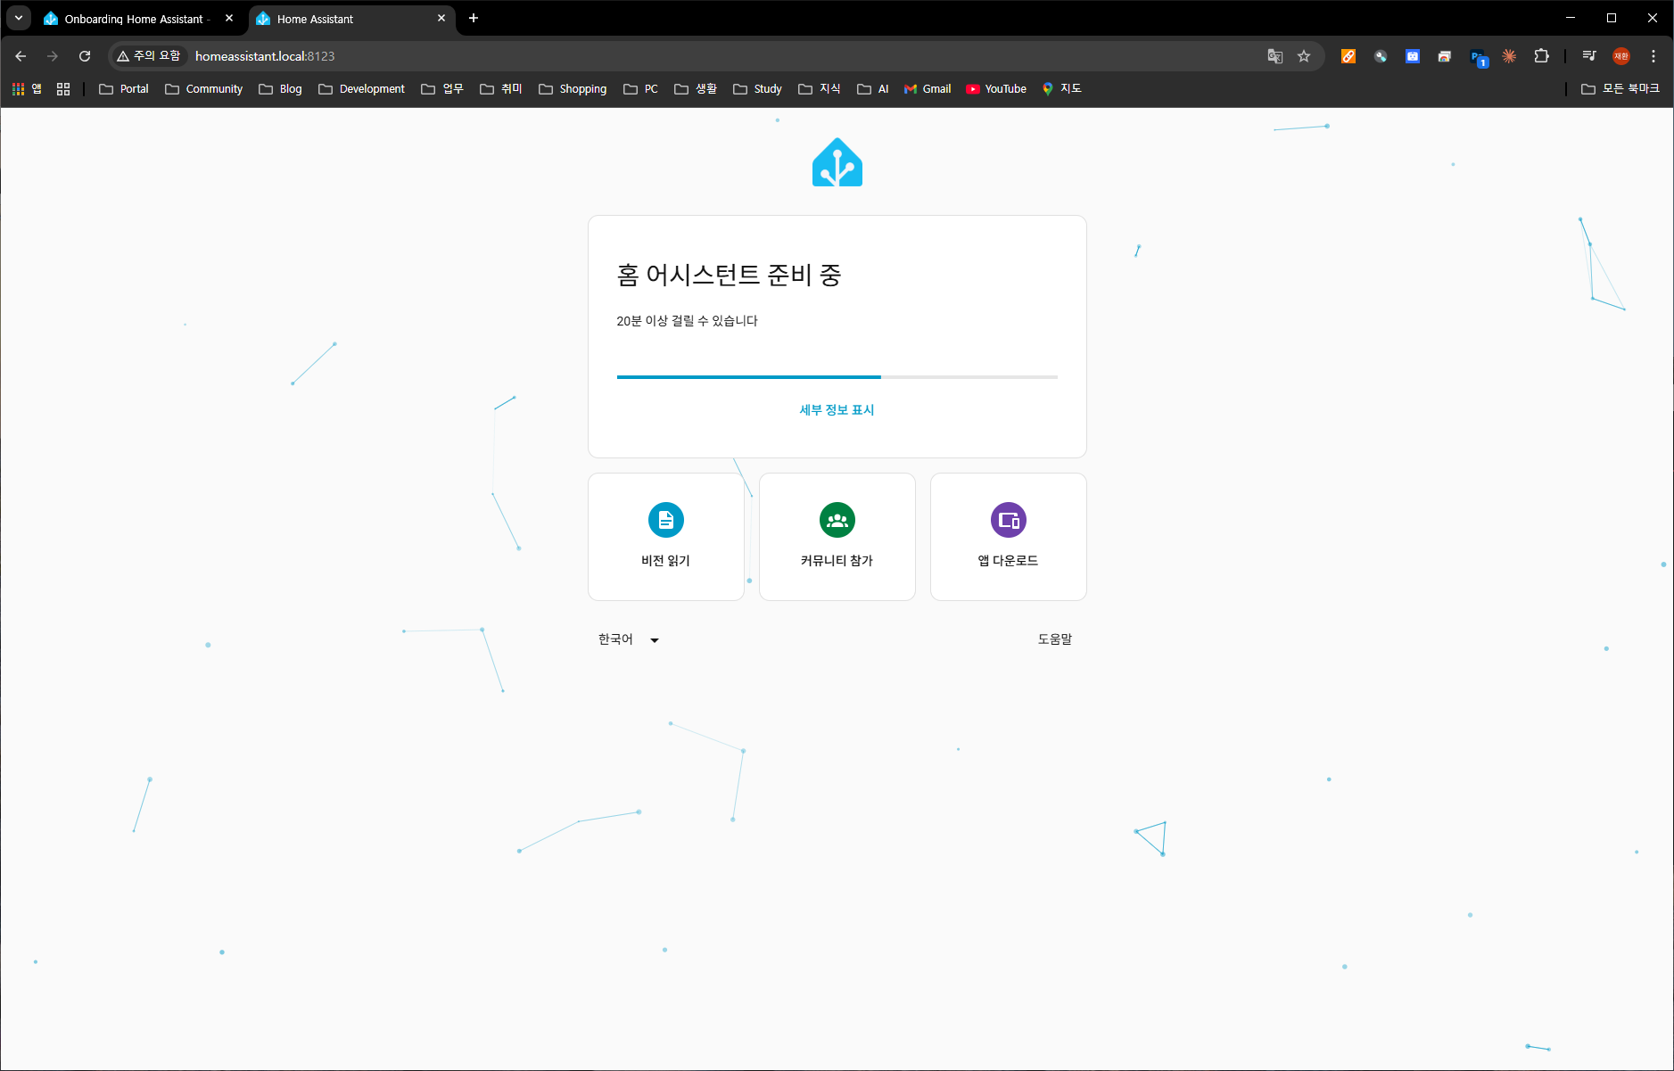Open the Blog bookmark folder
1674x1071 pixels.
(281, 89)
